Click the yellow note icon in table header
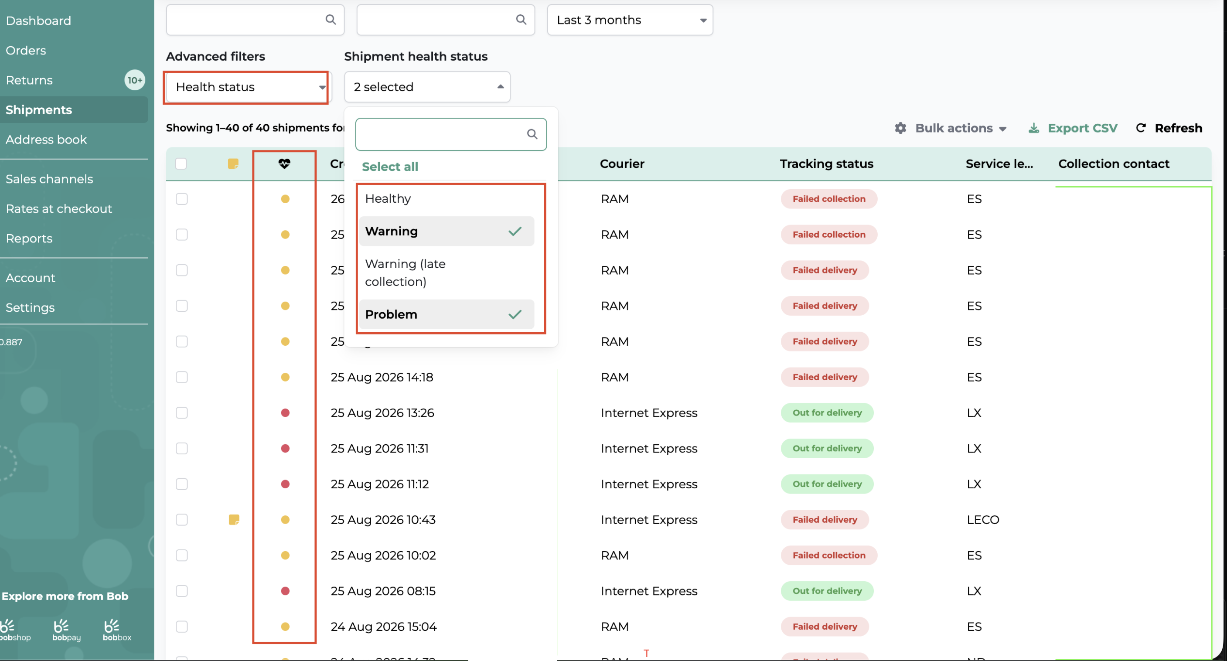This screenshot has height=661, width=1227. 233,164
